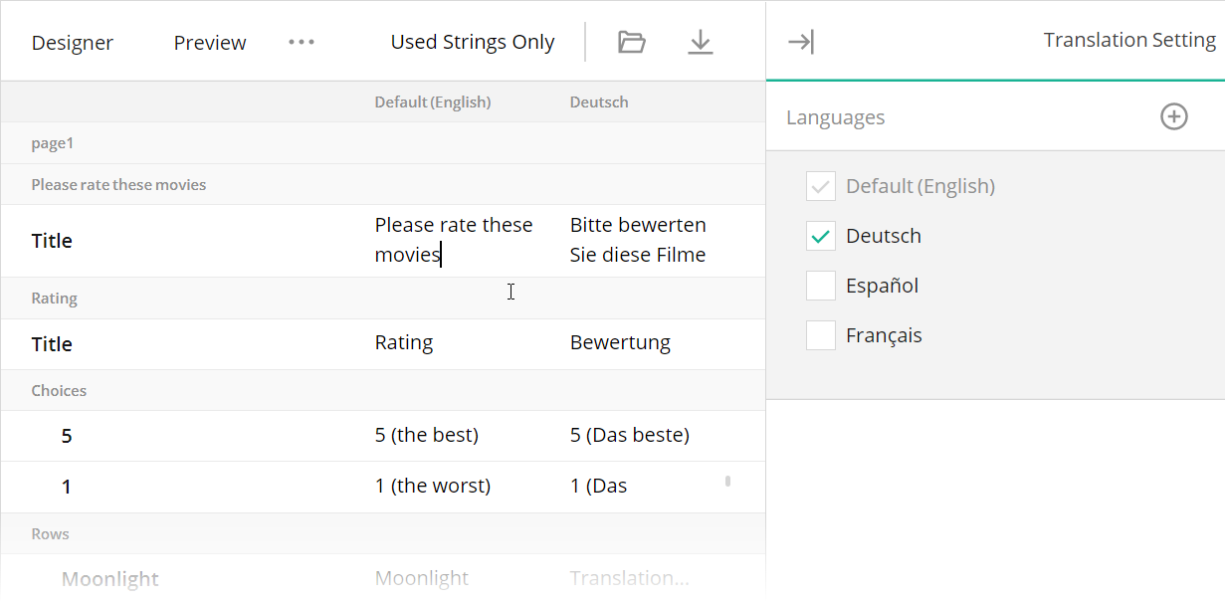Click the Languages section label
Viewport: 1225px width, 602px height.
[x=835, y=116]
